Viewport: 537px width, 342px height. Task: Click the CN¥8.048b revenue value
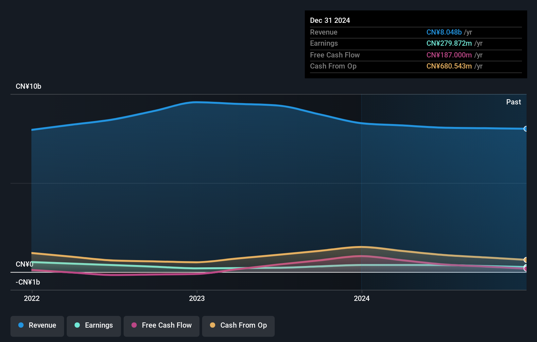444,32
